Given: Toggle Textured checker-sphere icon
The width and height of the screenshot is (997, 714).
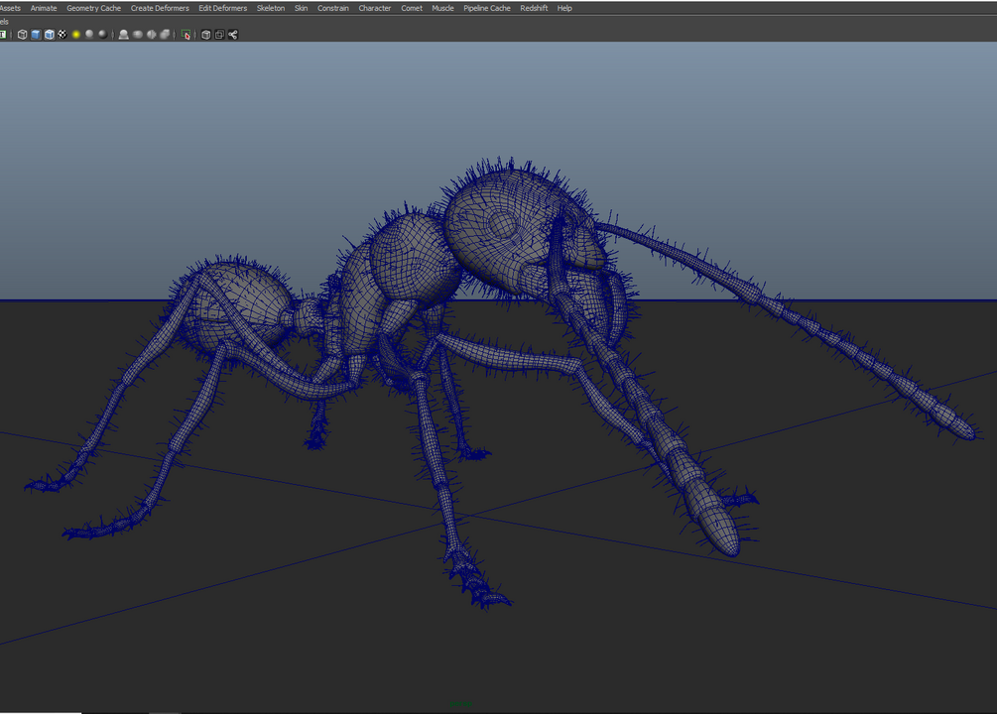Looking at the screenshot, I should point(62,35).
